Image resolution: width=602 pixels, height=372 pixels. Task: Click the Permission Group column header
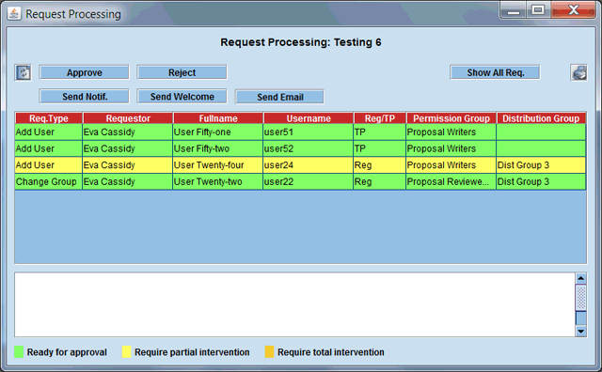coord(451,118)
